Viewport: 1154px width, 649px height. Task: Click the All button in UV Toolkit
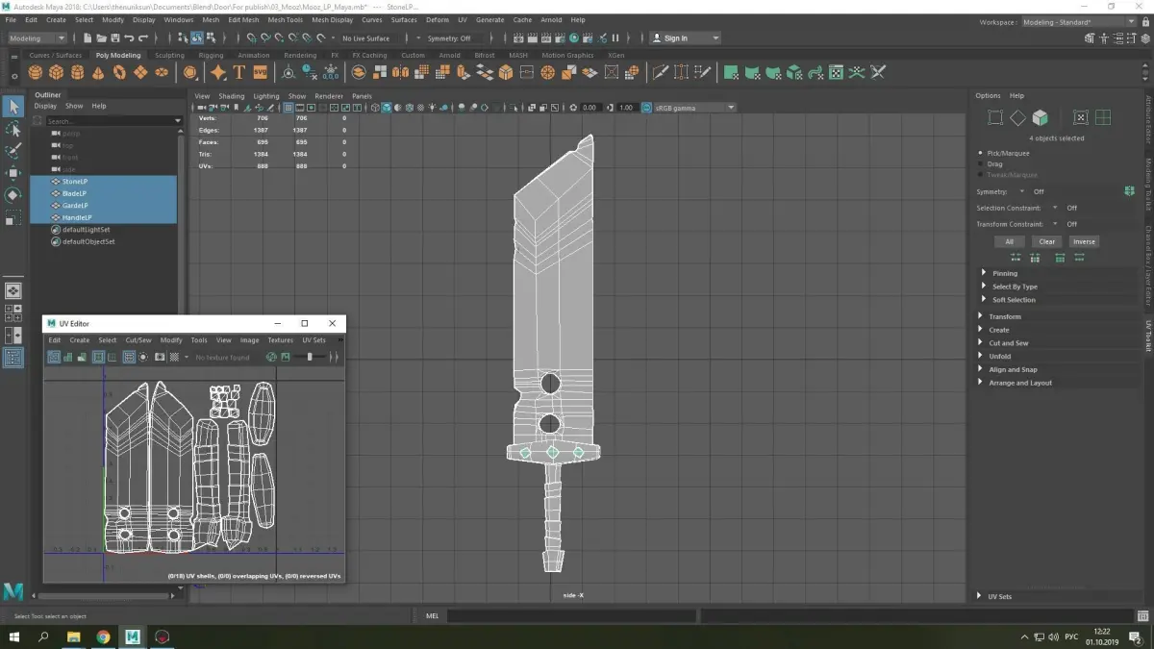click(x=1009, y=241)
